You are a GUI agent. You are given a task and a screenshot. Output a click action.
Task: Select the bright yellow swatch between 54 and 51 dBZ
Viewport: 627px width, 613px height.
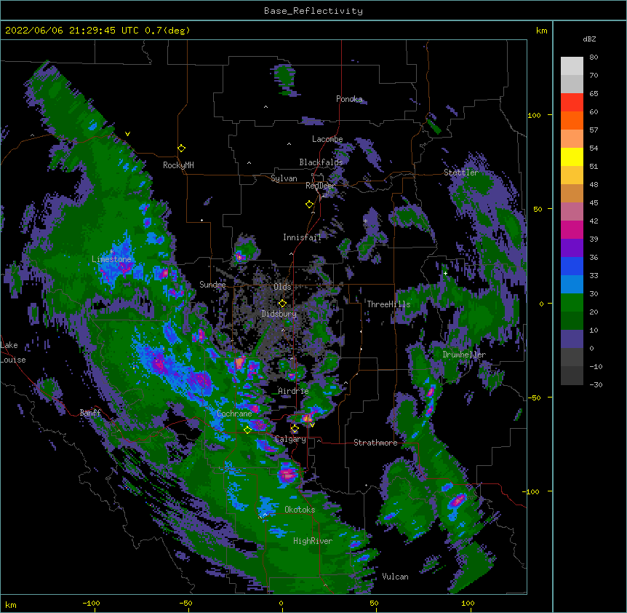tap(572, 157)
